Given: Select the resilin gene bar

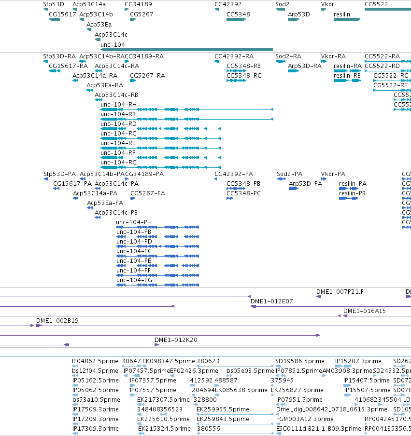Looking at the screenshot, I should coord(347,19).
